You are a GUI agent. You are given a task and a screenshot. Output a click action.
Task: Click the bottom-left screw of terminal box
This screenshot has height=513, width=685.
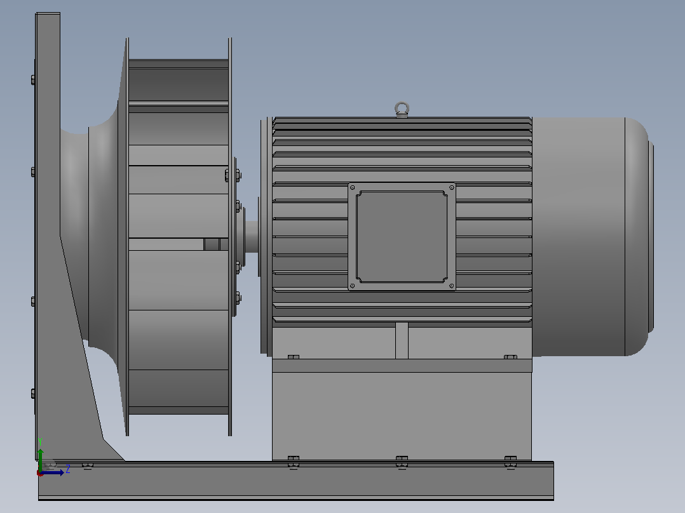[x=352, y=286]
